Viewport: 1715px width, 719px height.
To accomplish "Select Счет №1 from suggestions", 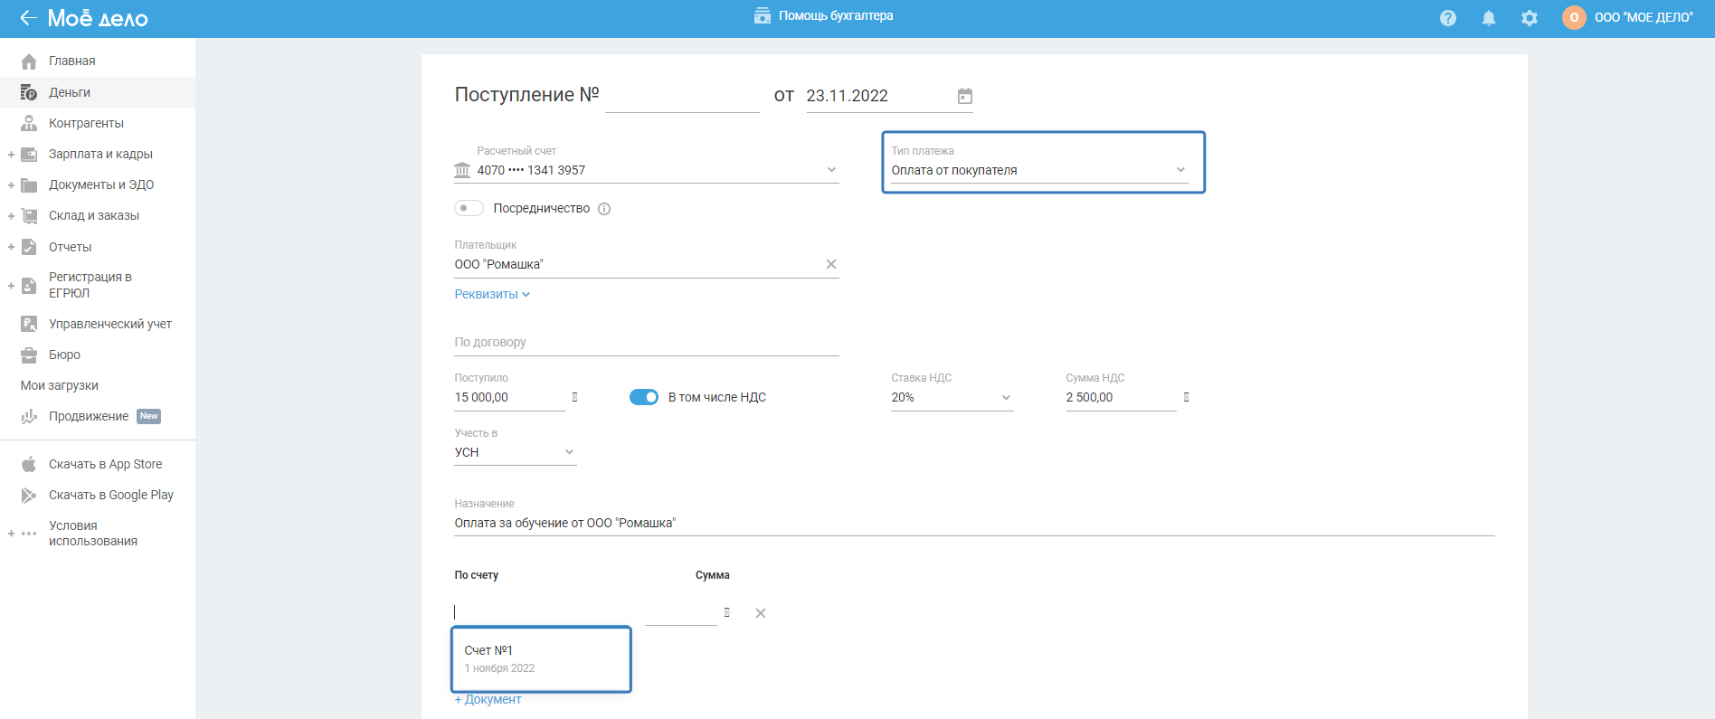I will click(x=540, y=658).
